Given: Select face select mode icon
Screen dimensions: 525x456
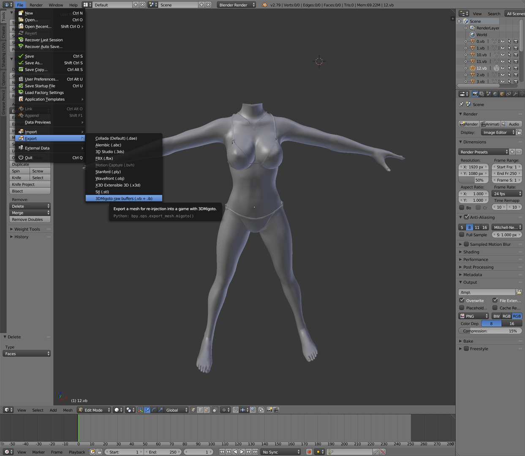Looking at the screenshot, I should (207, 410).
